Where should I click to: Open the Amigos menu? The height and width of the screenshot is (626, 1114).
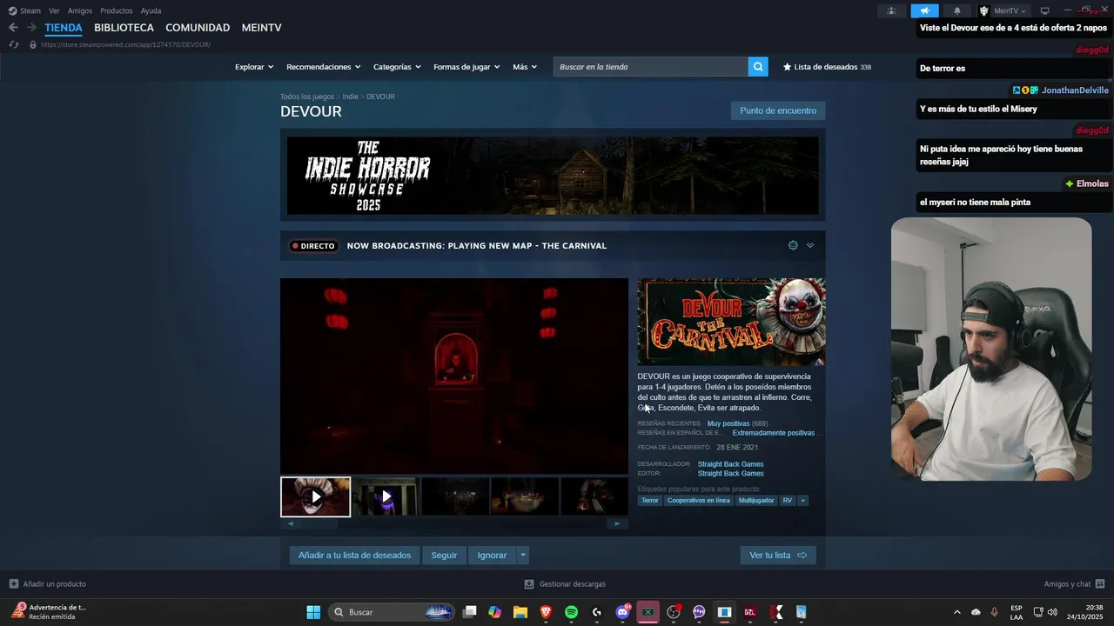pos(80,10)
